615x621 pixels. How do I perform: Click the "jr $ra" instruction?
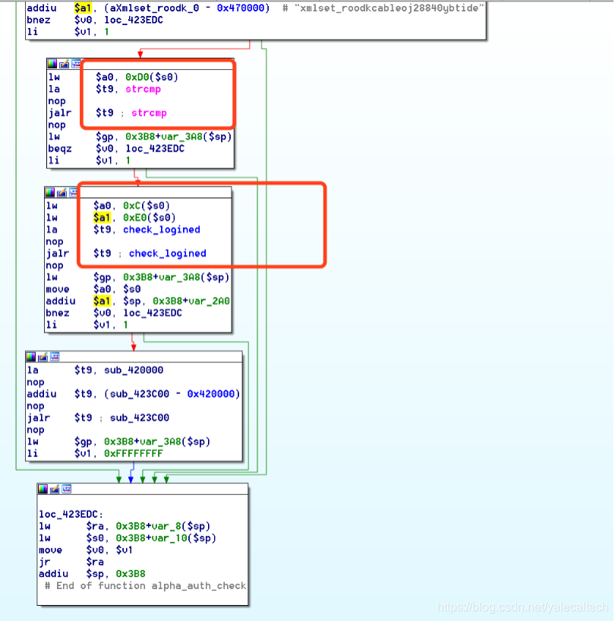click(x=71, y=562)
